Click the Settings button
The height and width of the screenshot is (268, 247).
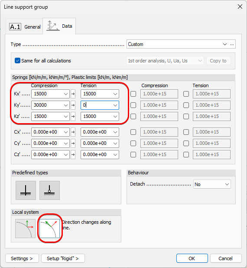(22, 258)
